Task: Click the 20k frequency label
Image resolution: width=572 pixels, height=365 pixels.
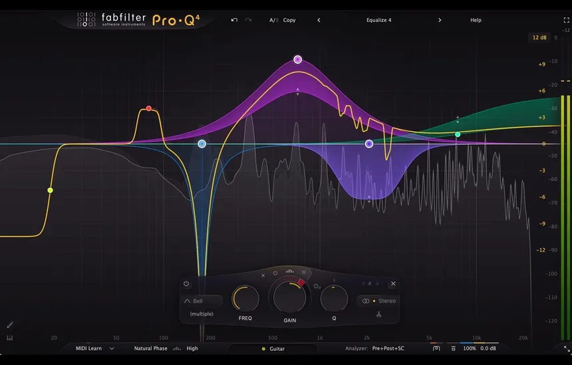Action: 523,338
